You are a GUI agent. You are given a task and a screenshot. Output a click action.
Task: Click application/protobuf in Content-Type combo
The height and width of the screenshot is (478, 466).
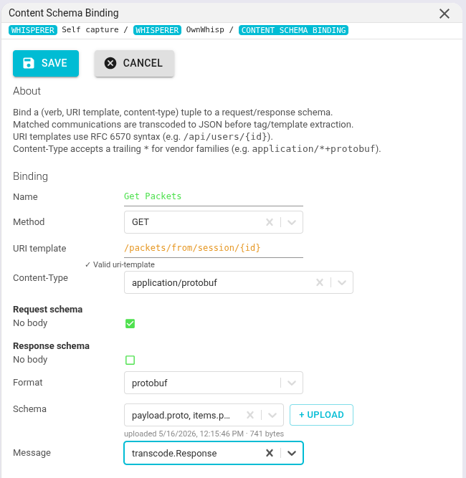click(174, 283)
